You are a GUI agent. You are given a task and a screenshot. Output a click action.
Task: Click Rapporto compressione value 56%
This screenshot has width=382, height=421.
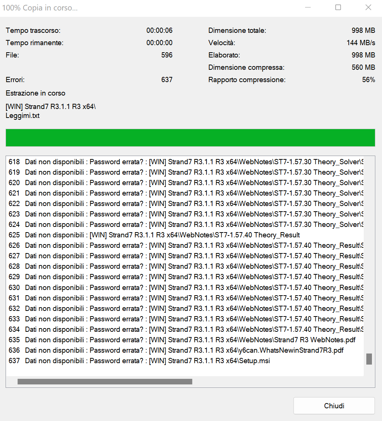click(x=368, y=80)
